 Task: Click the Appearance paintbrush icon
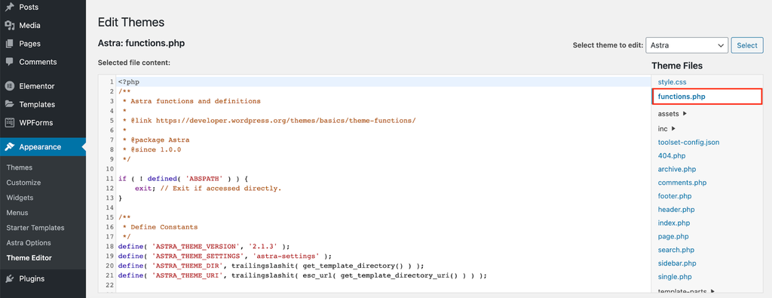pyautogui.click(x=9, y=147)
